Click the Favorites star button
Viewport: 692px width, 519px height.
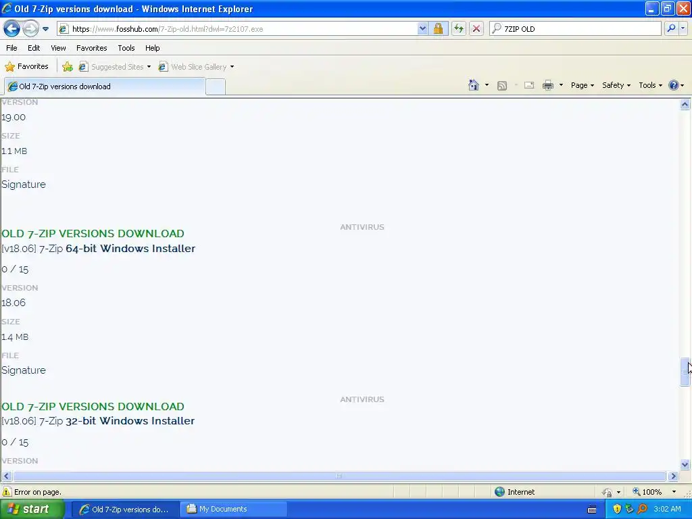click(26, 67)
